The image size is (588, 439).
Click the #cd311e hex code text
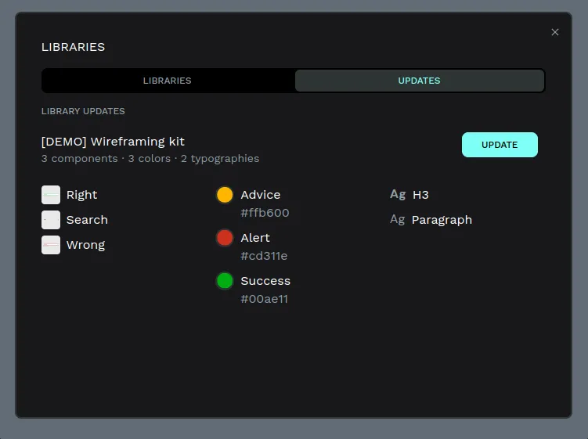264,256
